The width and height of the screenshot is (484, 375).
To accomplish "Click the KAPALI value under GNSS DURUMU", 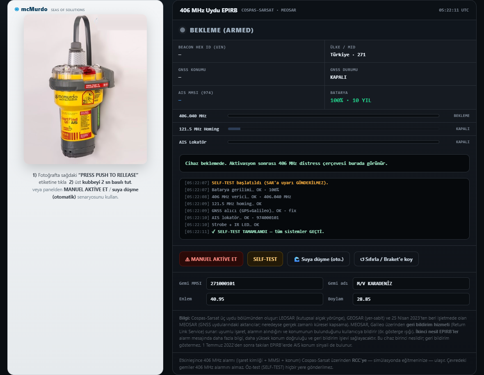I will click(338, 77).
